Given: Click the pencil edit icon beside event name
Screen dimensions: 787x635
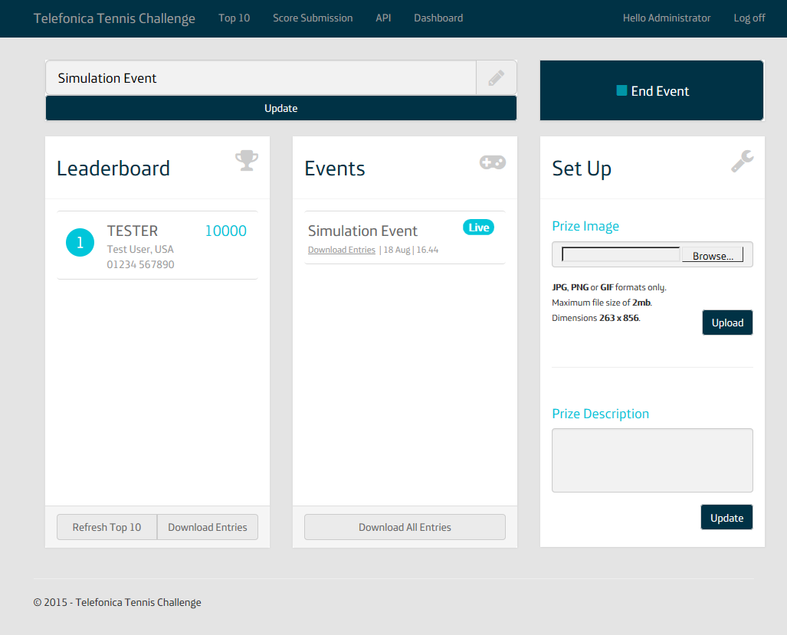Looking at the screenshot, I should (x=496, y=78).
